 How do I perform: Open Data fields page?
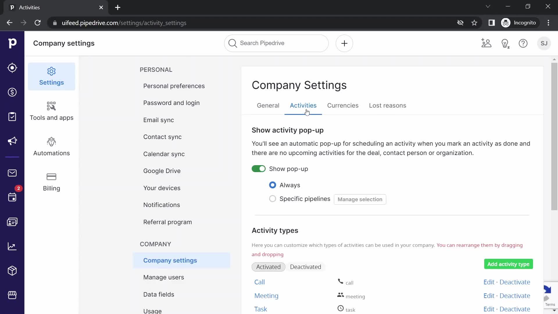tap(159, 295)
